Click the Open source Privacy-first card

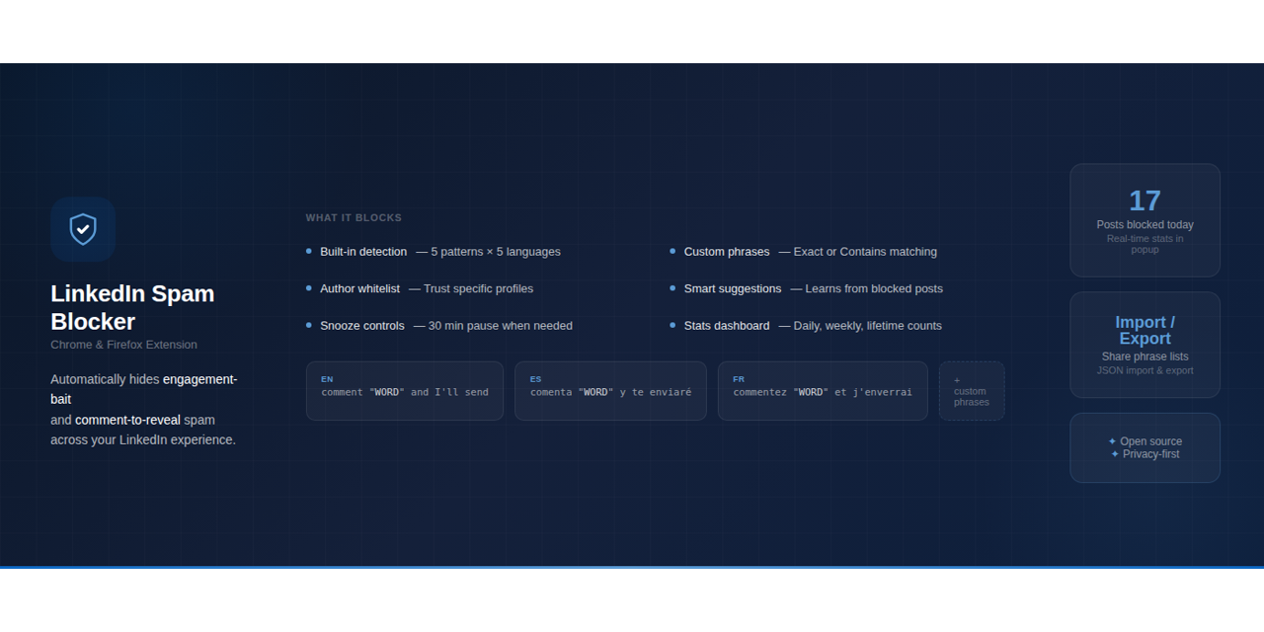point(1145,447)
